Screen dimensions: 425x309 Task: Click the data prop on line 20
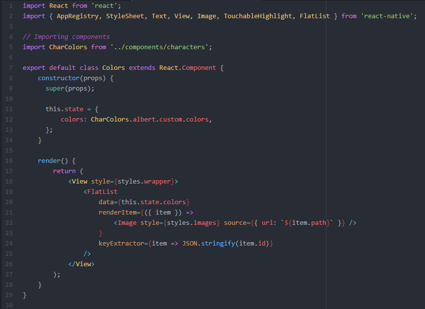click(x=106, y=202)
